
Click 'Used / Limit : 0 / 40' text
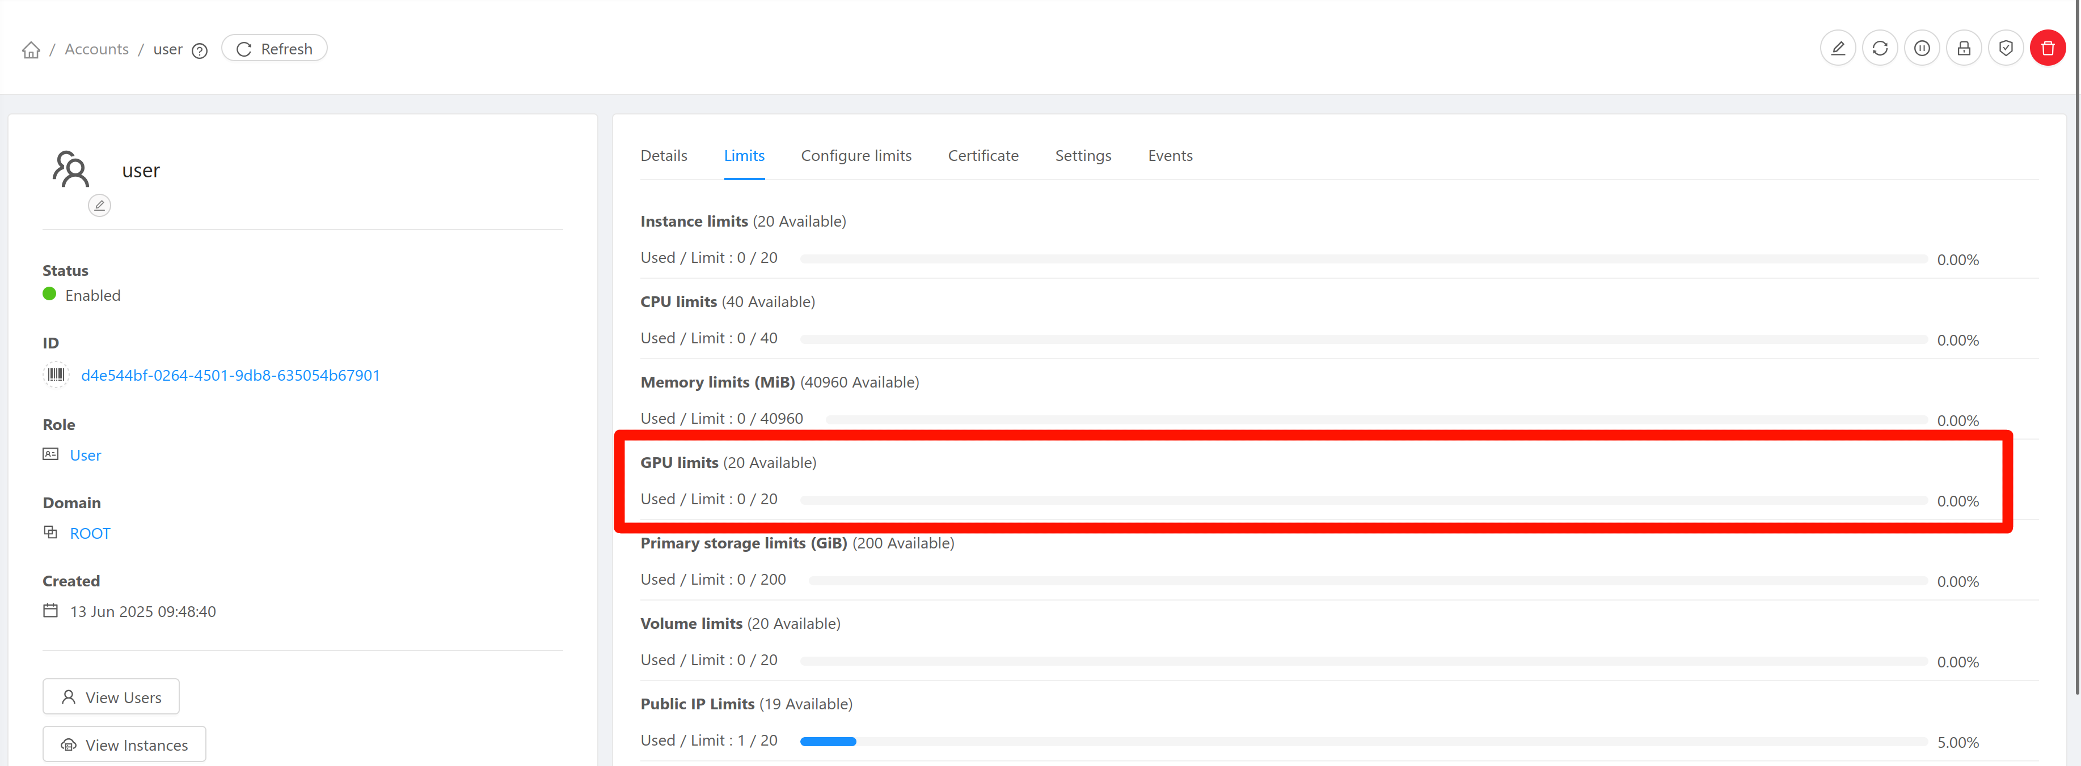[710, 338]
